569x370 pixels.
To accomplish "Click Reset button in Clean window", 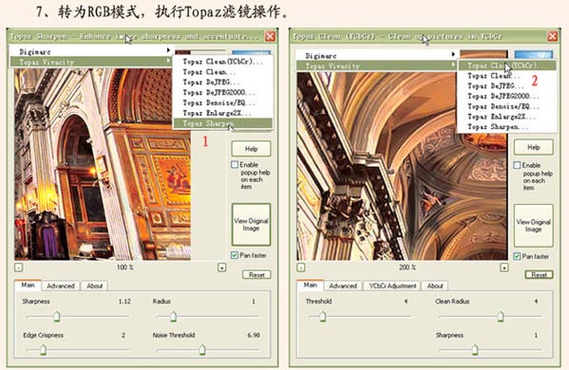I will [x=539, y=275].
